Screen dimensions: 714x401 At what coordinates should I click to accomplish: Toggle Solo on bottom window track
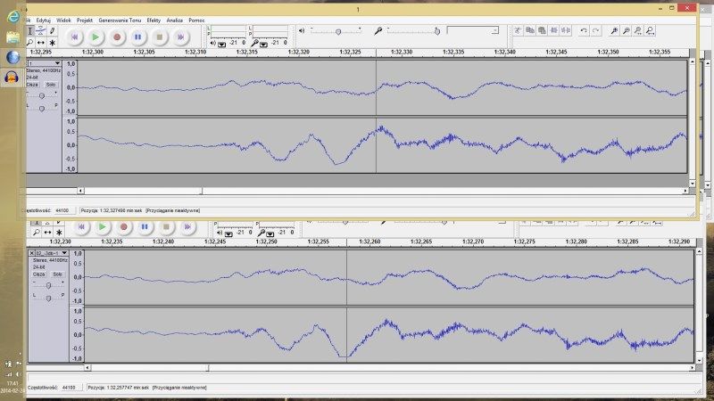pos(57,274)
